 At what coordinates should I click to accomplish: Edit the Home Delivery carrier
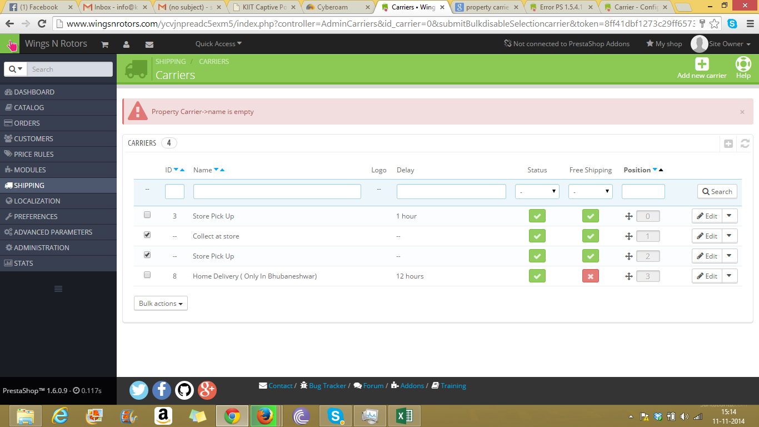(707, 276)
